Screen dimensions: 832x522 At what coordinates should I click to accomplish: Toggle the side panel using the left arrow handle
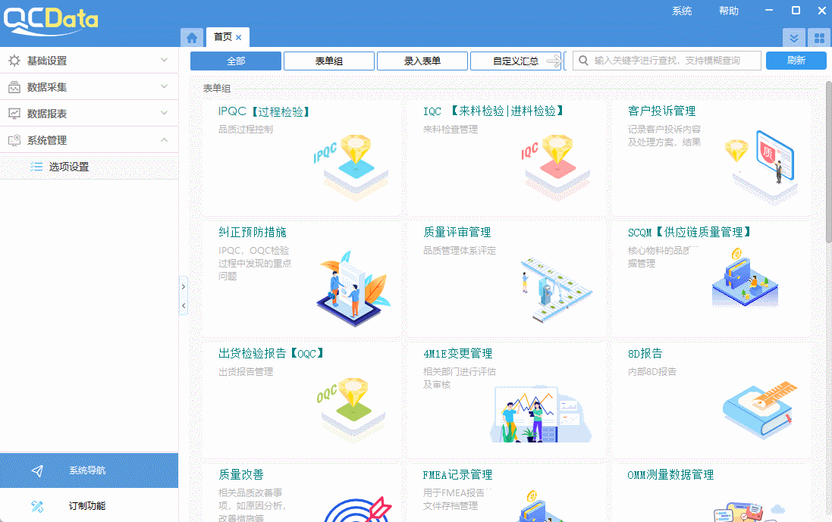point(184,305)
